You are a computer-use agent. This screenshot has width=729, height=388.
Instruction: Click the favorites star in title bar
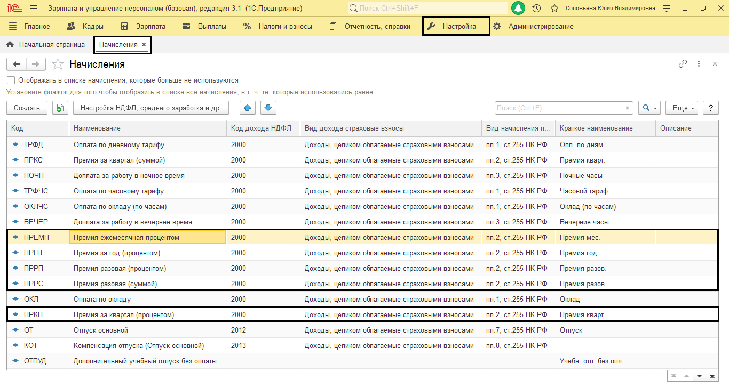[554, 9]
